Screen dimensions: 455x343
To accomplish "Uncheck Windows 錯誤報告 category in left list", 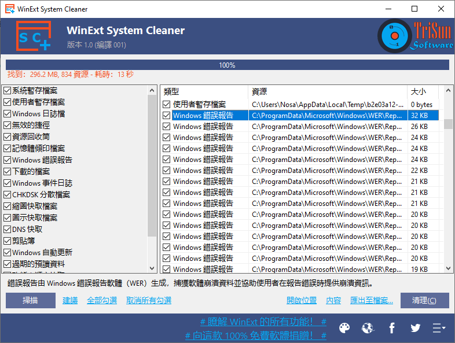I will (8, 160).
